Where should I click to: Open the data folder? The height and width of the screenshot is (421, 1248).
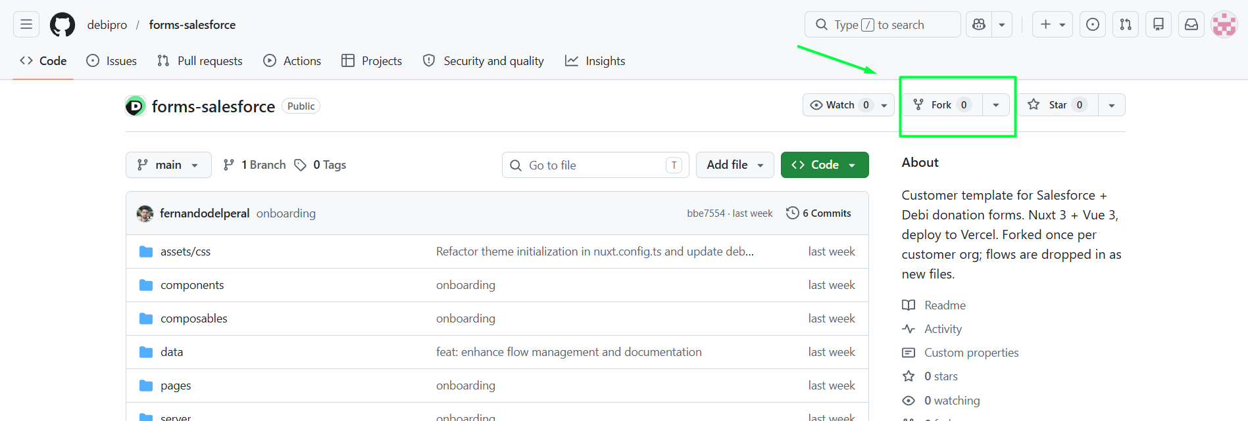click(172, 352)
